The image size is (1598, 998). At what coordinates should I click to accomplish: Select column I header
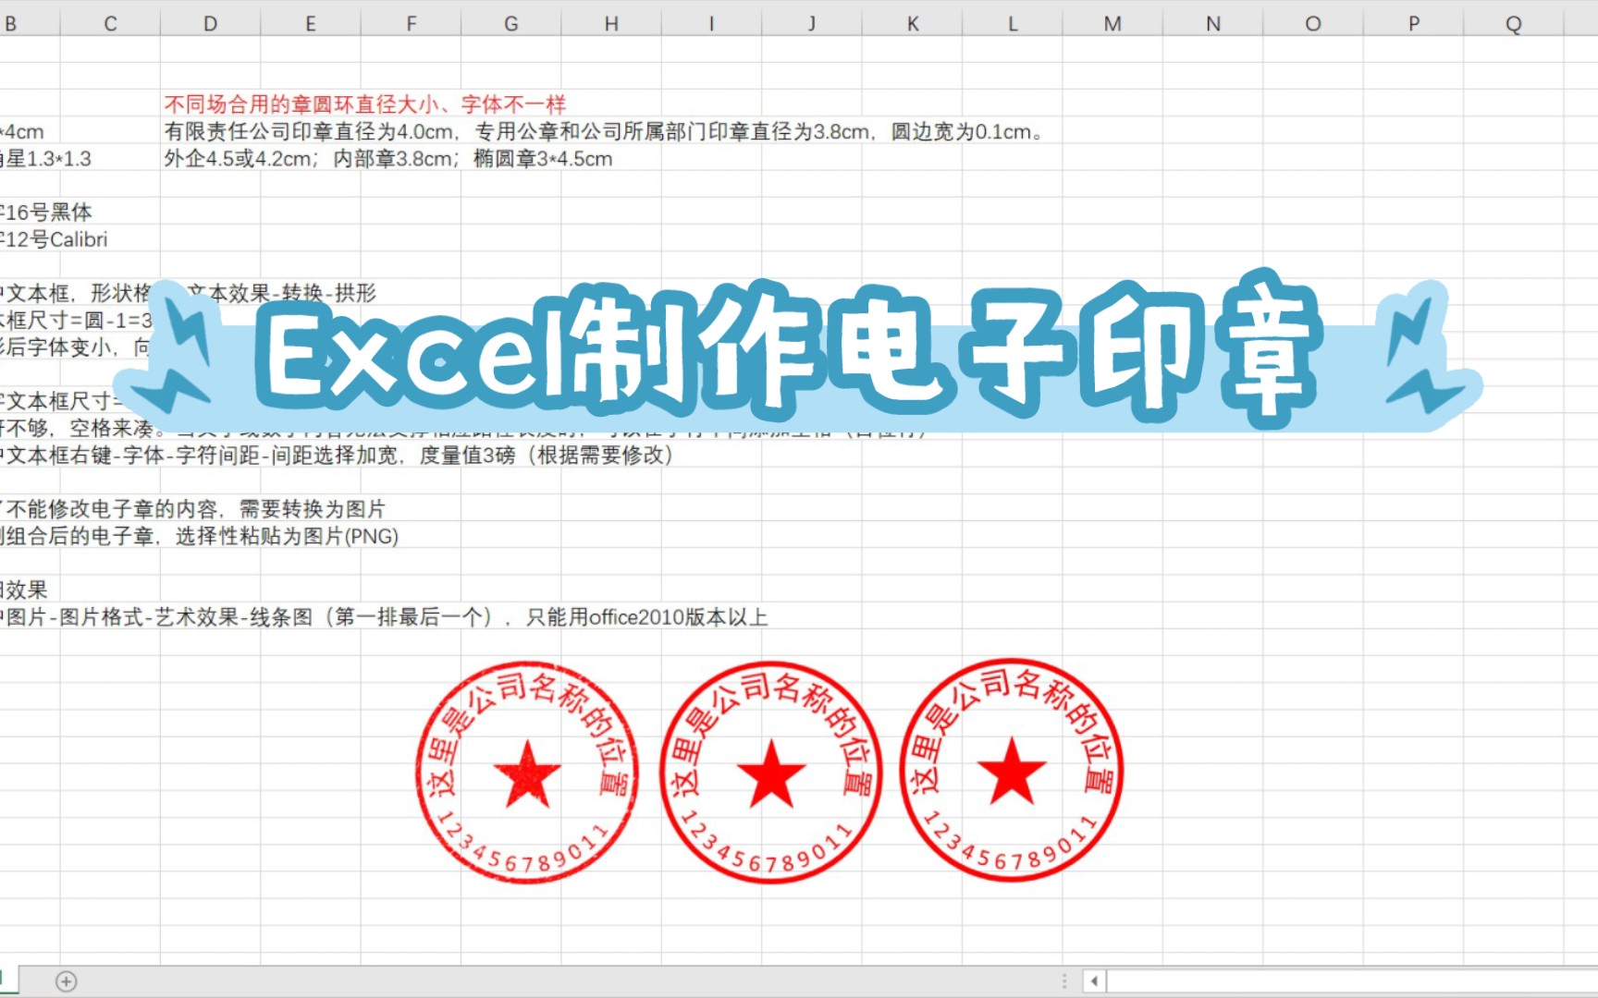pyautogui.click(x=712, y=23)
